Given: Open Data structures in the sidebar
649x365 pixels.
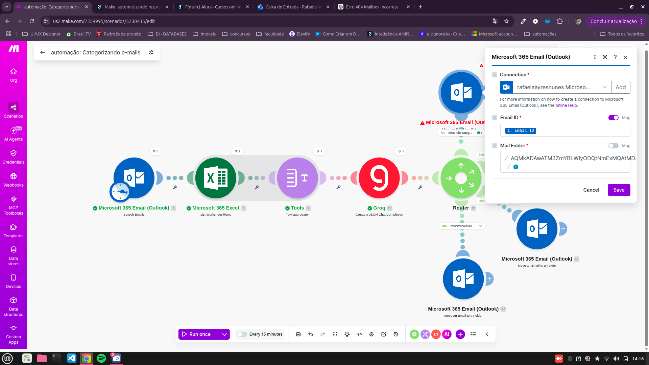Looking at the screenshot, I should tap(14, 307).
